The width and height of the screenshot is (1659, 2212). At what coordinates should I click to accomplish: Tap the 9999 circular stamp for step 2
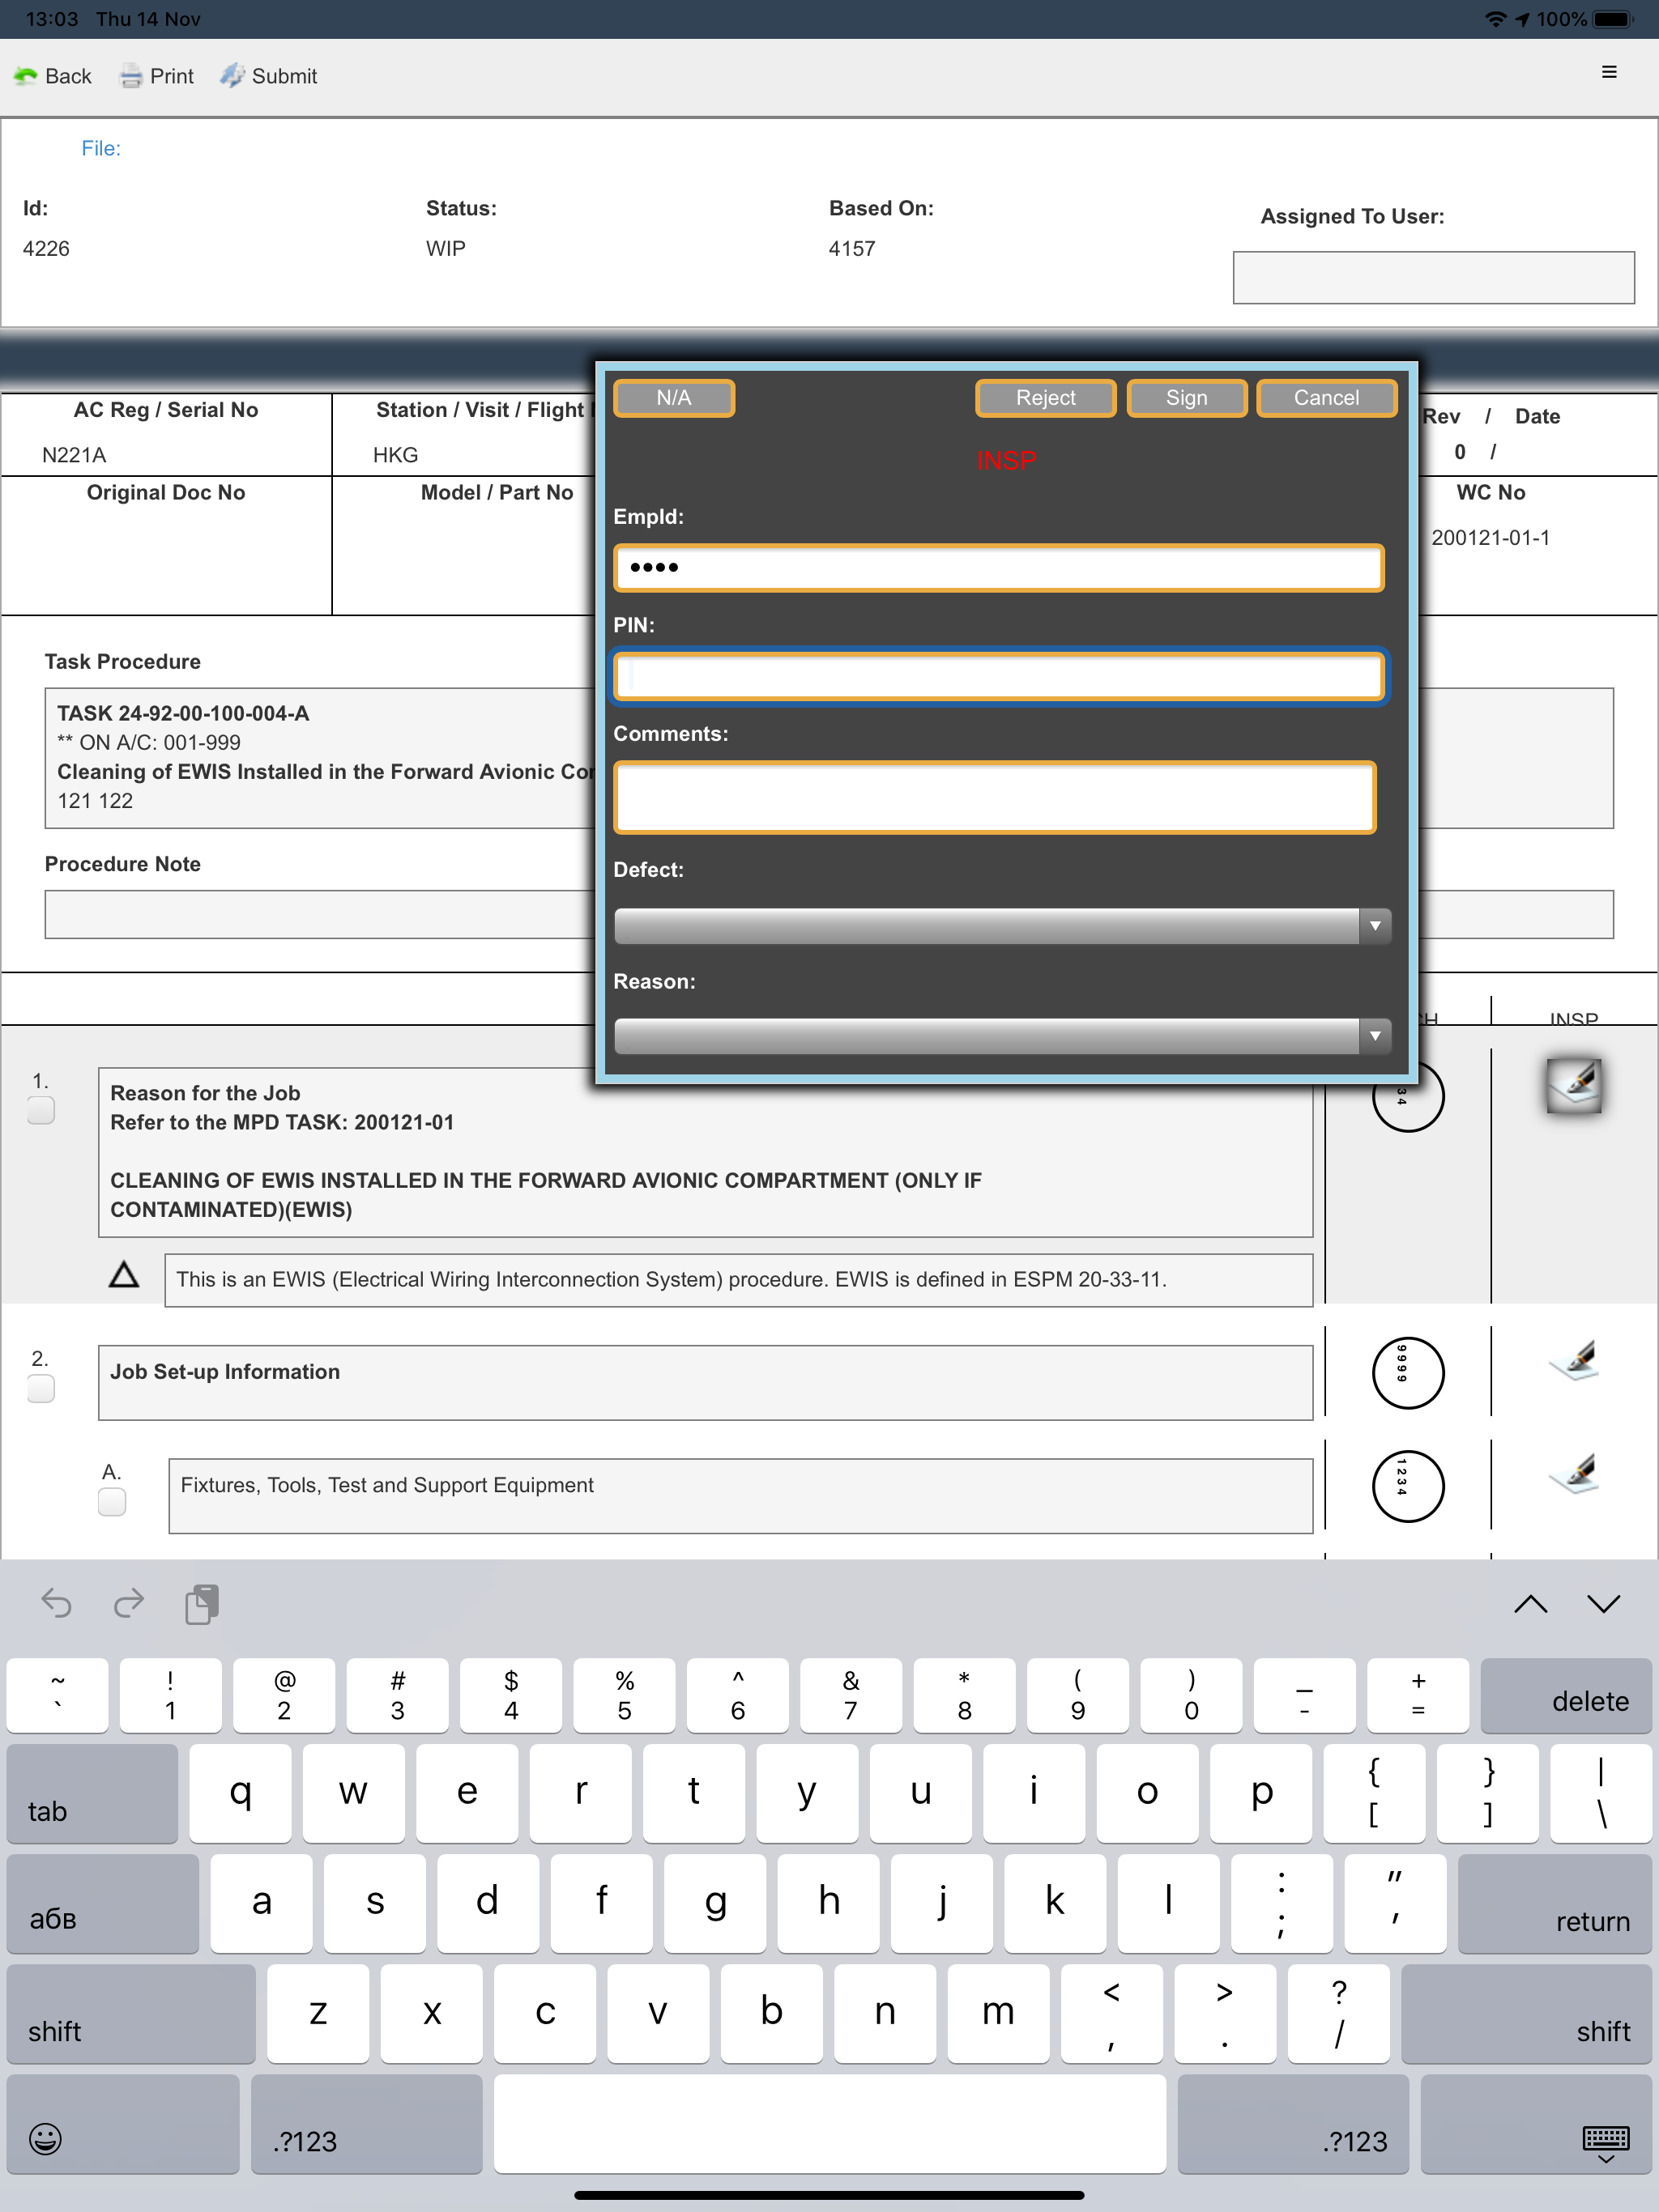coord(1407,1373)
